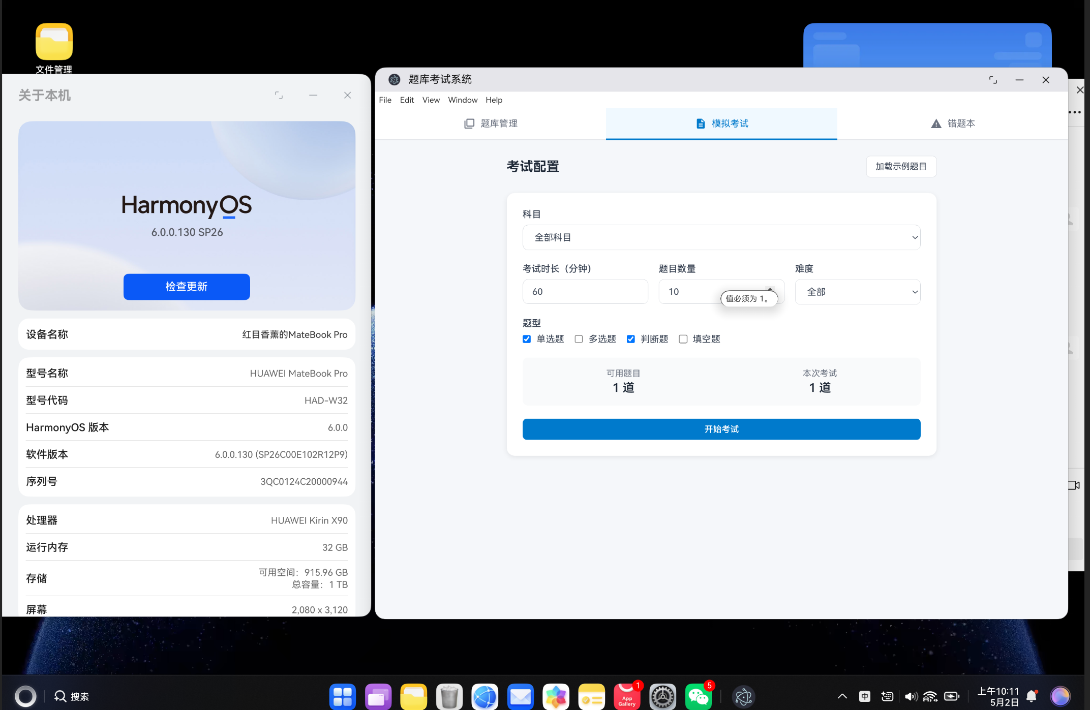Click the 运行内存 value 32 GB
Screen dimensions: 1090x710
[335, 547]
